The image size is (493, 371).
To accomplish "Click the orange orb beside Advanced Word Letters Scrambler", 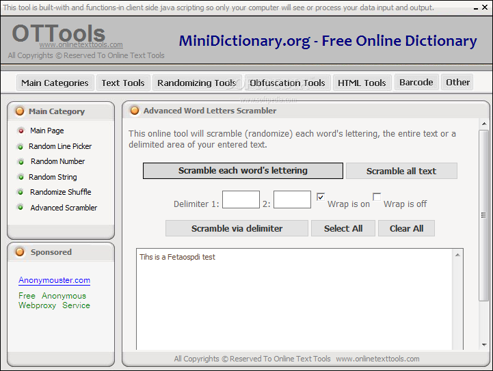I will (x=135, y=111).
